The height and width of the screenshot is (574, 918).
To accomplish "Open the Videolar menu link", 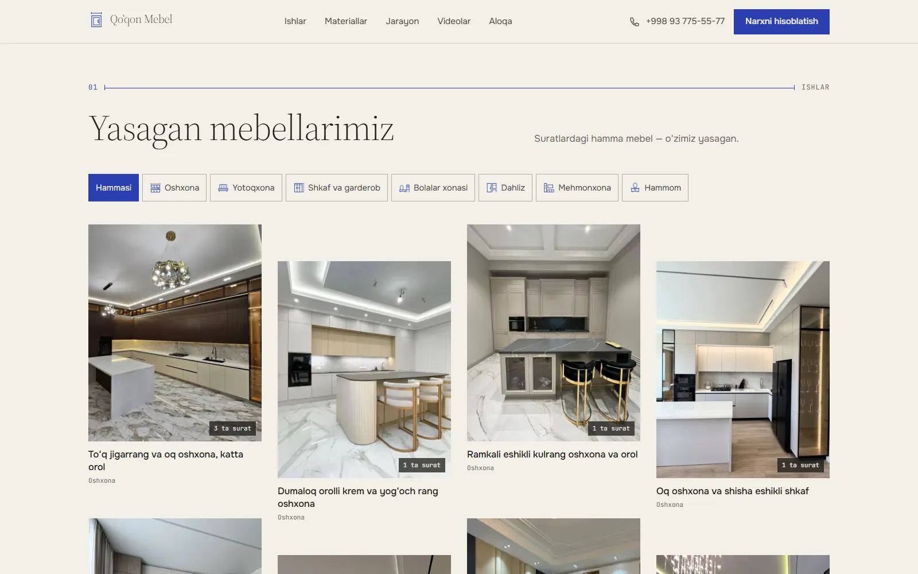I will coord(454,21).
